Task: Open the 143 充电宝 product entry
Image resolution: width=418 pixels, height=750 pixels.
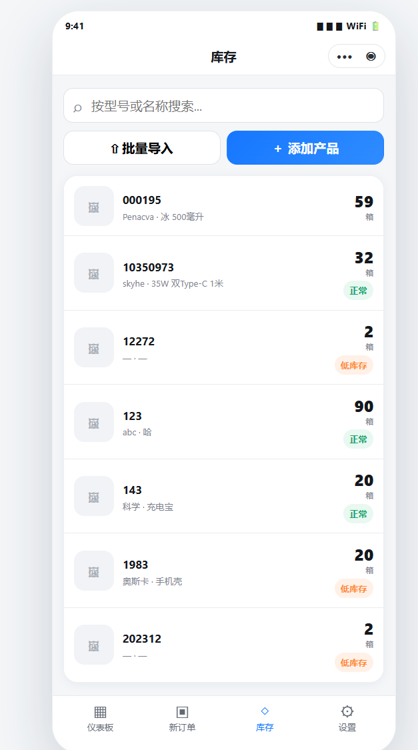Action: [224, 496]
